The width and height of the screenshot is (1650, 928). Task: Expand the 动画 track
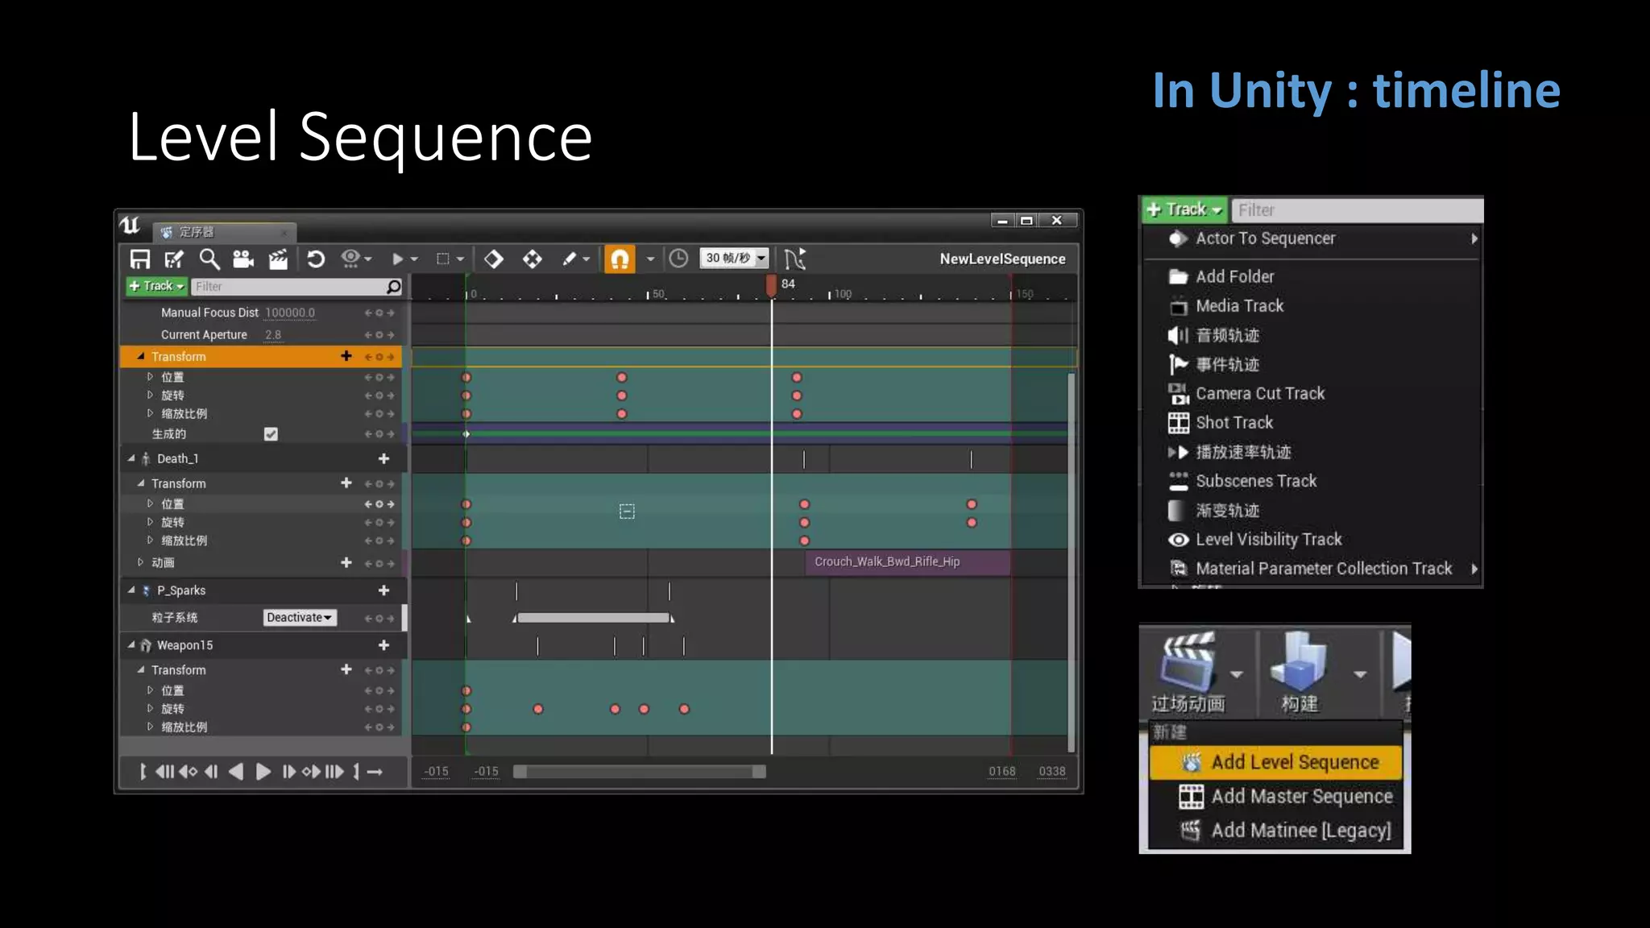140,562
